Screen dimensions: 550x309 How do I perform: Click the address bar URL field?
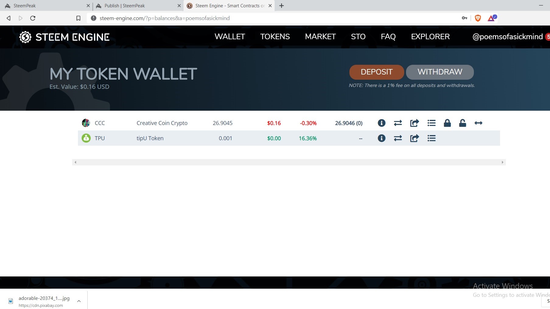274,18
